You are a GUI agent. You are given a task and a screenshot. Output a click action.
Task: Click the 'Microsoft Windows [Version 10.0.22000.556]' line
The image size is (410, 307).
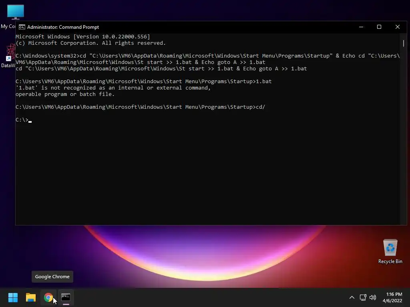(82, 37)
